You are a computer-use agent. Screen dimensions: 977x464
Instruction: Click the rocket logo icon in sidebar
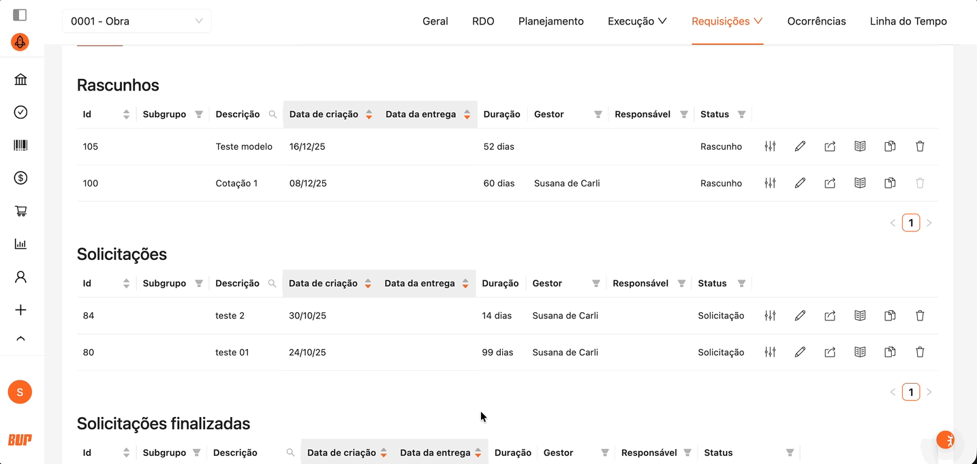tap(20, 42)
